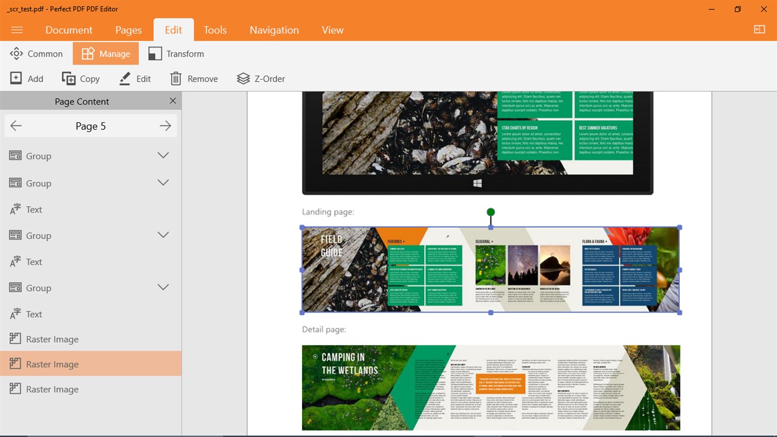Screen dimensions: 777x437
Task: Close the Page Content panel
Action: pos(172,101)
